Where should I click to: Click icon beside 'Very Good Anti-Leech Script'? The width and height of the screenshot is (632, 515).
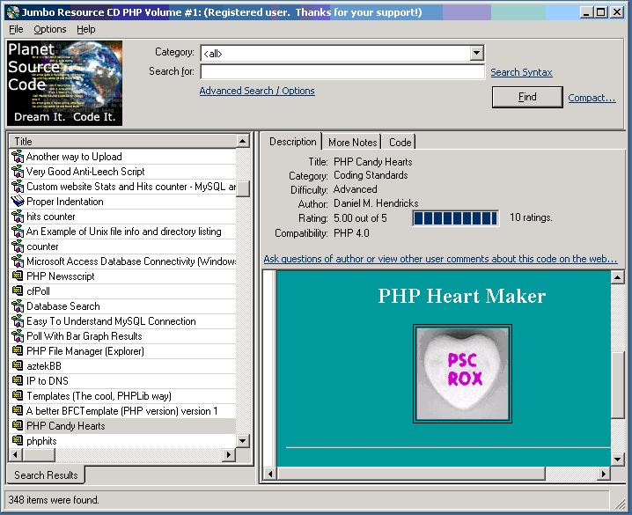(x=18, y=172)
